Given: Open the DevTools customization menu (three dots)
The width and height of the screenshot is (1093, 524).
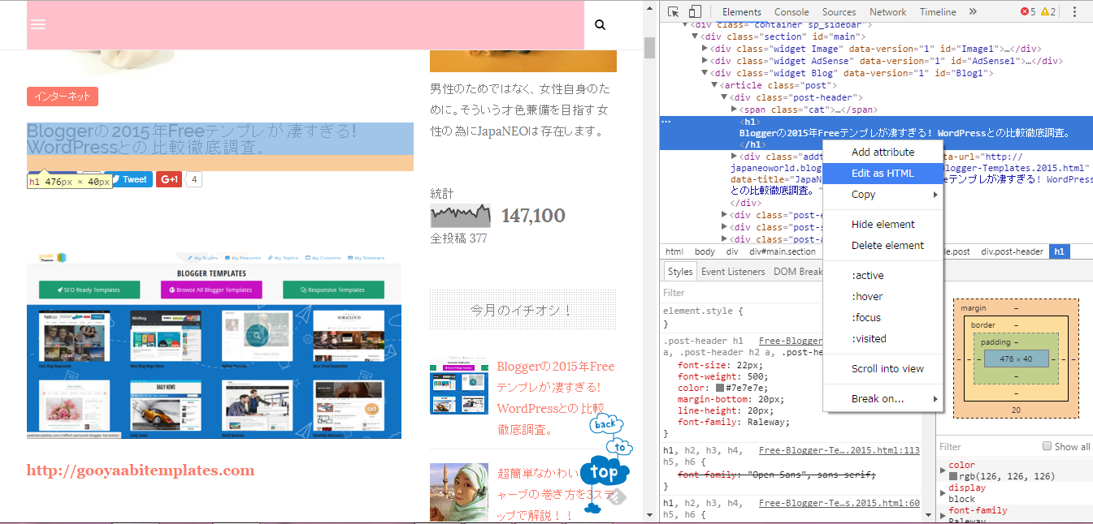Looking at the screenshot, I should pos(1076,11).
